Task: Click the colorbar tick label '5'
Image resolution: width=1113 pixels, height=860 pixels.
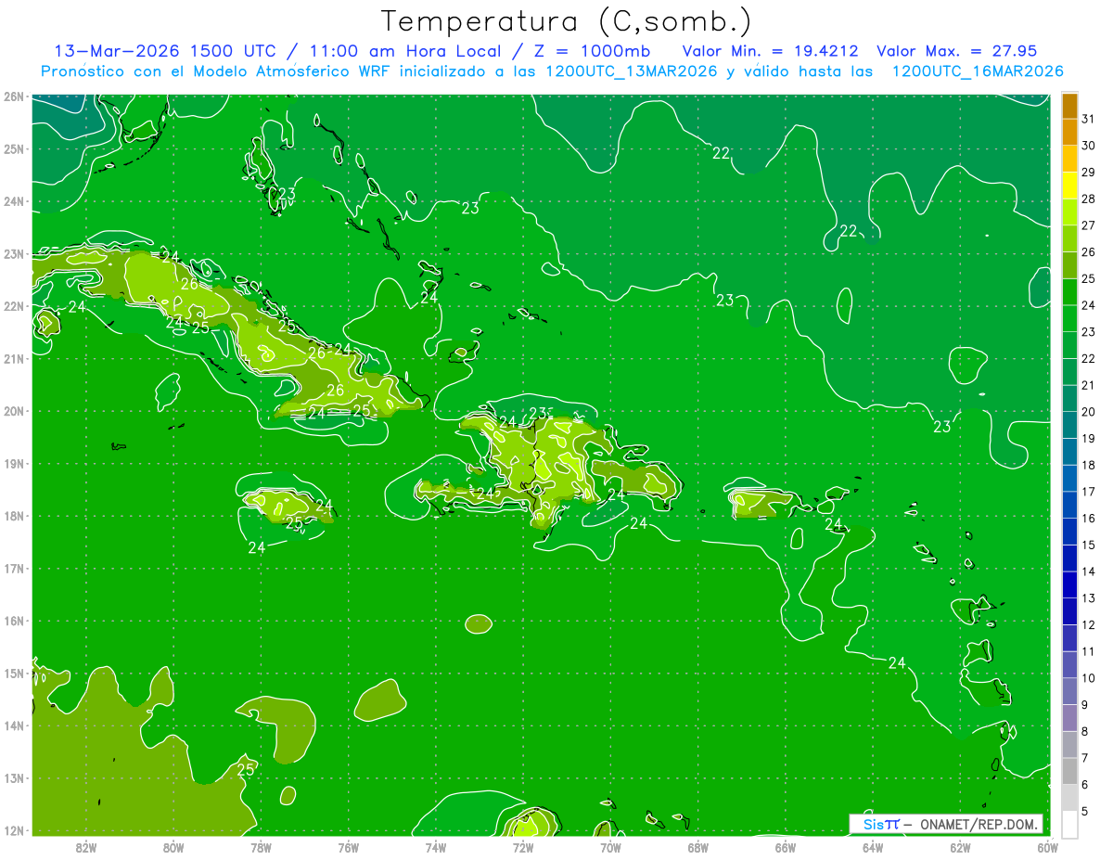Action: tap(1085, 812)
